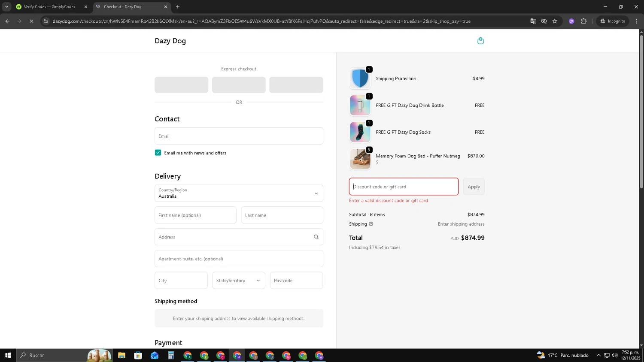Open the Extensions puzzle icon
The width and height of the screenshot is (644, 362).
pyautogui.click(x=583, y=21)
